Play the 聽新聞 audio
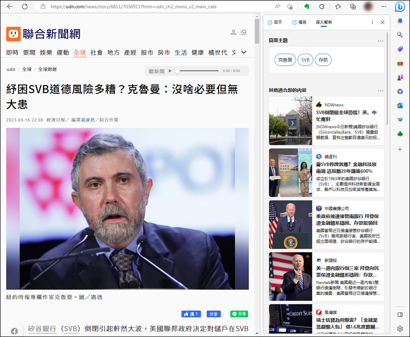Image resolution: width=410 pixels, height=337 pixels. click(170, 70)
